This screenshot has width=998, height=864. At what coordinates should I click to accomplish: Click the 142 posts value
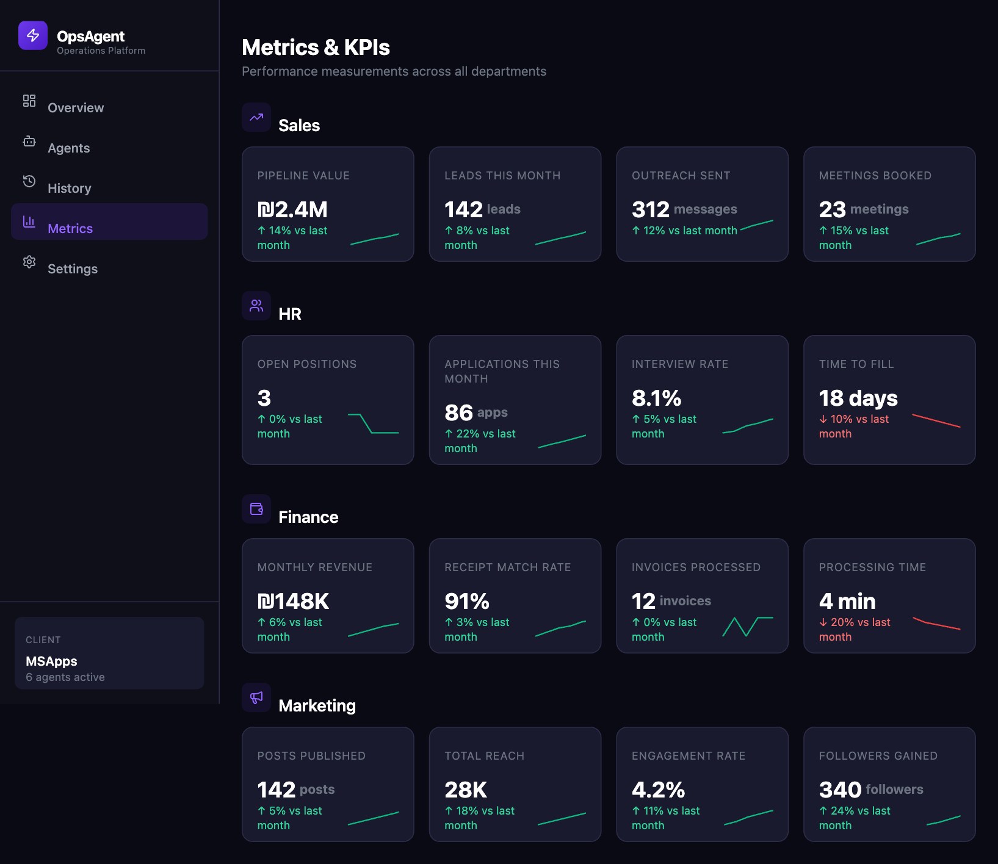(296, 790)
